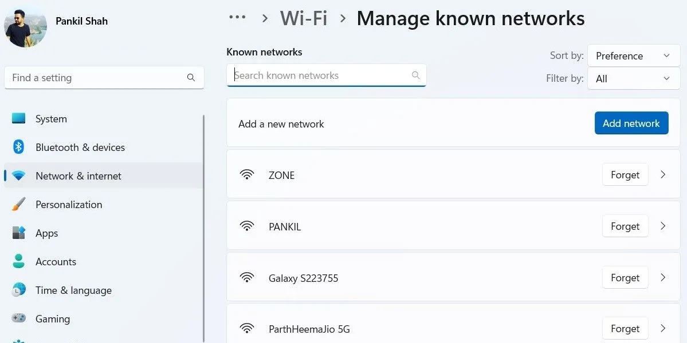Click the breadcrumb ellipsis menu

237,17
